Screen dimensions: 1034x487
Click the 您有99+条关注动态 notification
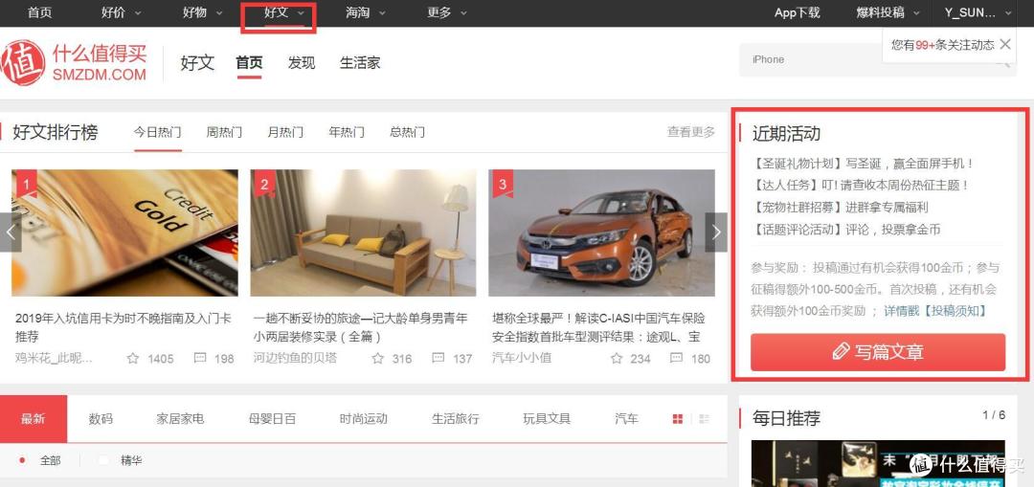click(x=942, y=45)
